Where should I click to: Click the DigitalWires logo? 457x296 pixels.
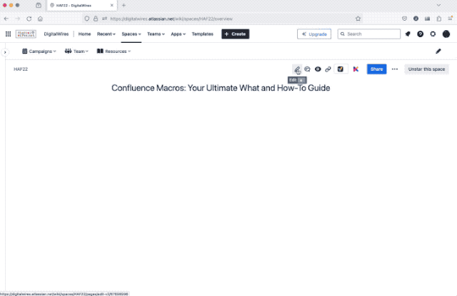26,34
